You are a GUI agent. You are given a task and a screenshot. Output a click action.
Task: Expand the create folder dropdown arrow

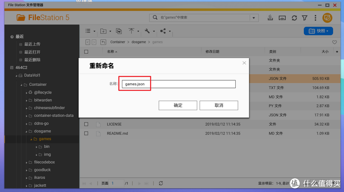tap(110, 32)
